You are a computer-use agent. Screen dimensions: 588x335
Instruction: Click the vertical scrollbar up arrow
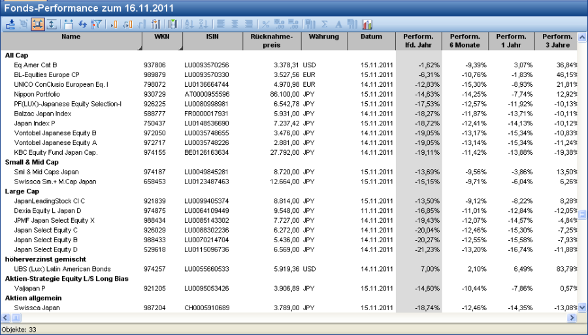[582, 38]
